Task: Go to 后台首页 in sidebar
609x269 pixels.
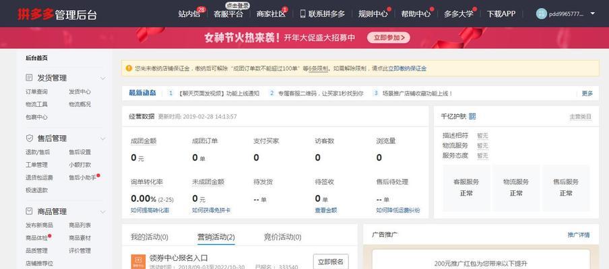Action: click(x=36, y=58)
